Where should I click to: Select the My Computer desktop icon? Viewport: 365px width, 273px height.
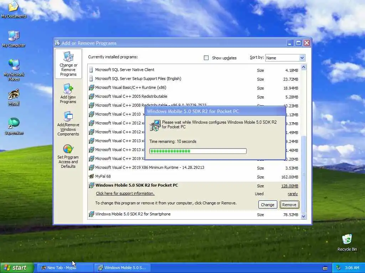[x=14, y=39]
